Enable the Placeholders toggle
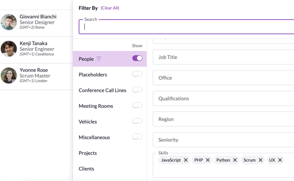 [x=137, y=74]
